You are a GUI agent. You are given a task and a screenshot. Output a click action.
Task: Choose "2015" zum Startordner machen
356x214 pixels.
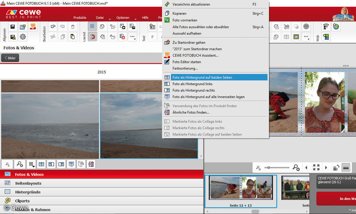(x=215, y=49)
